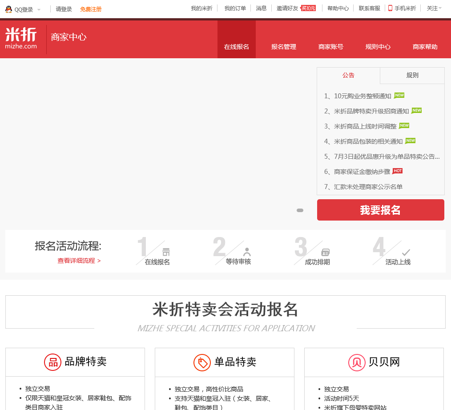
Task: Click step label 成功排期 in the flow
Action: pyautogui.click(x=317, y=262)
